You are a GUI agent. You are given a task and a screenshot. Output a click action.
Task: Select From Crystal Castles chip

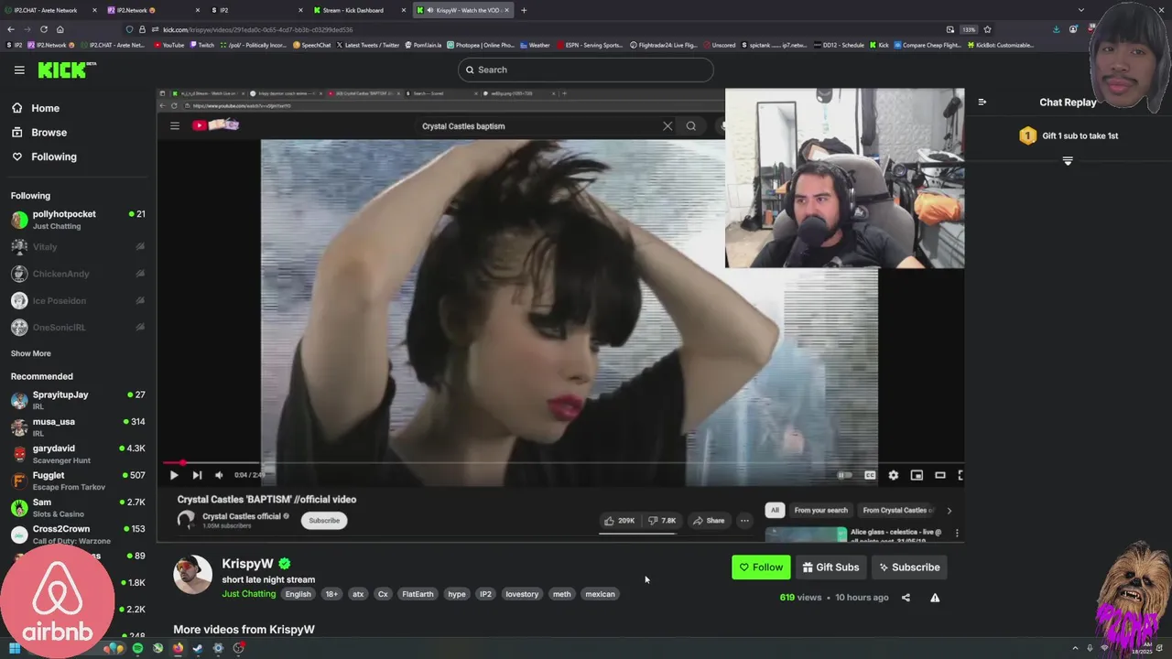(896, 510)
